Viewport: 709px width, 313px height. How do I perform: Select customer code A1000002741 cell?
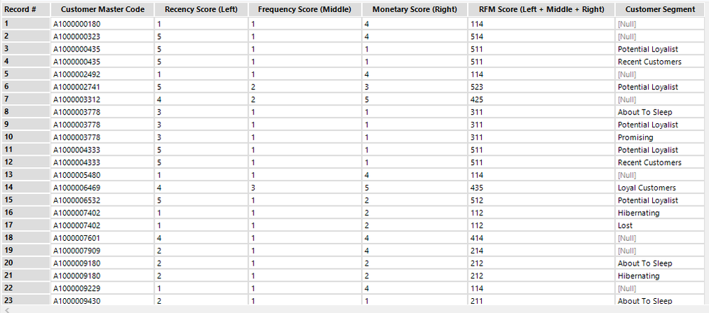tap(82, 86)
